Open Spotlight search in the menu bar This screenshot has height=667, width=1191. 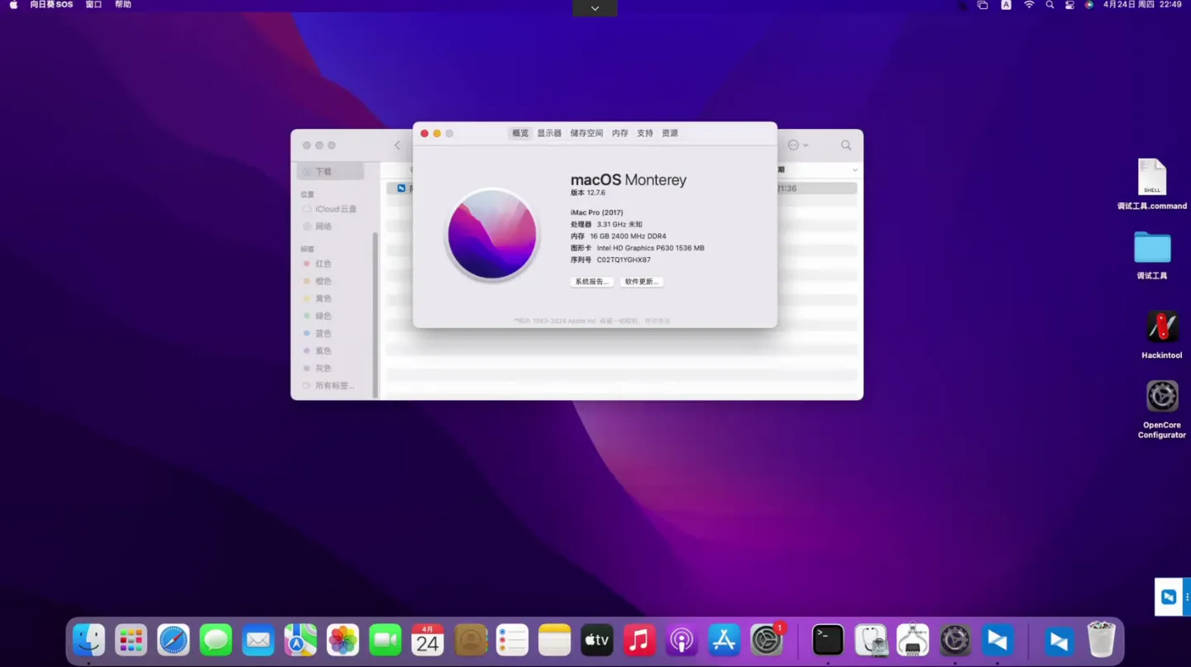pyautogui.click(x=1049, y=5)
